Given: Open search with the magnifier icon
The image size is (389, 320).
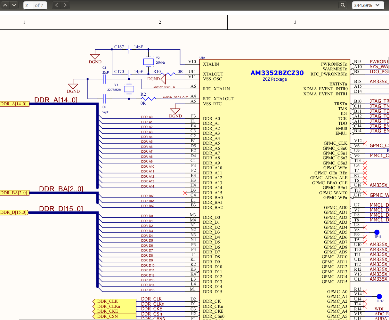Looking at the screenshot, I should [343, 5].
